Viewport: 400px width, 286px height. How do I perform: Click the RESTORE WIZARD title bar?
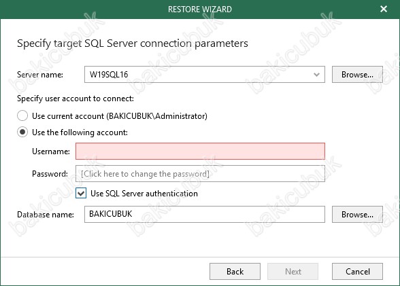pos(200,10)
